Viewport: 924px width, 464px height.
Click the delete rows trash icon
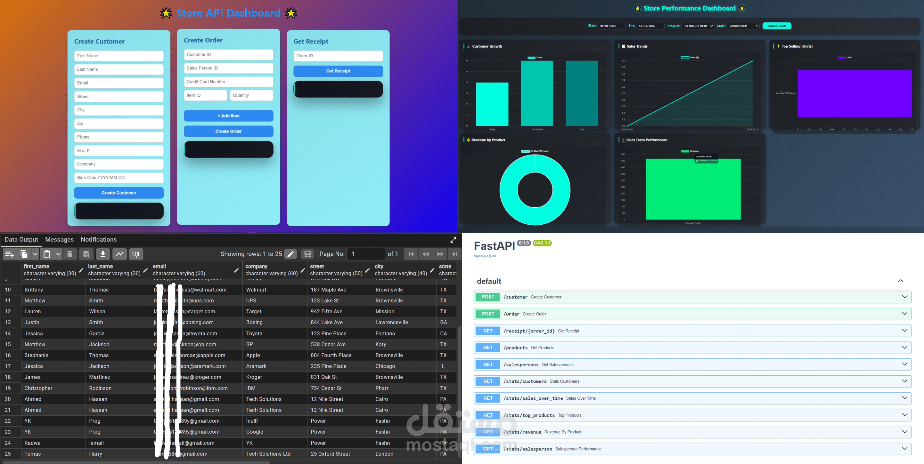[x=70, y=254]
